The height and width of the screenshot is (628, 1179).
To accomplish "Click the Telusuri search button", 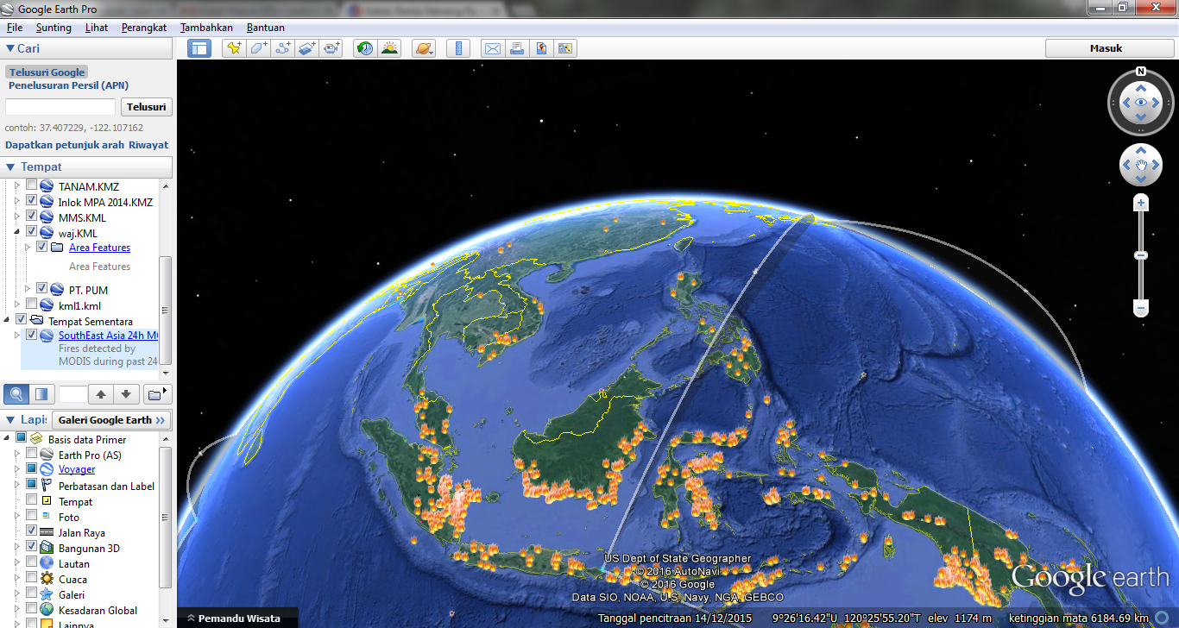I will pos(146,107).
